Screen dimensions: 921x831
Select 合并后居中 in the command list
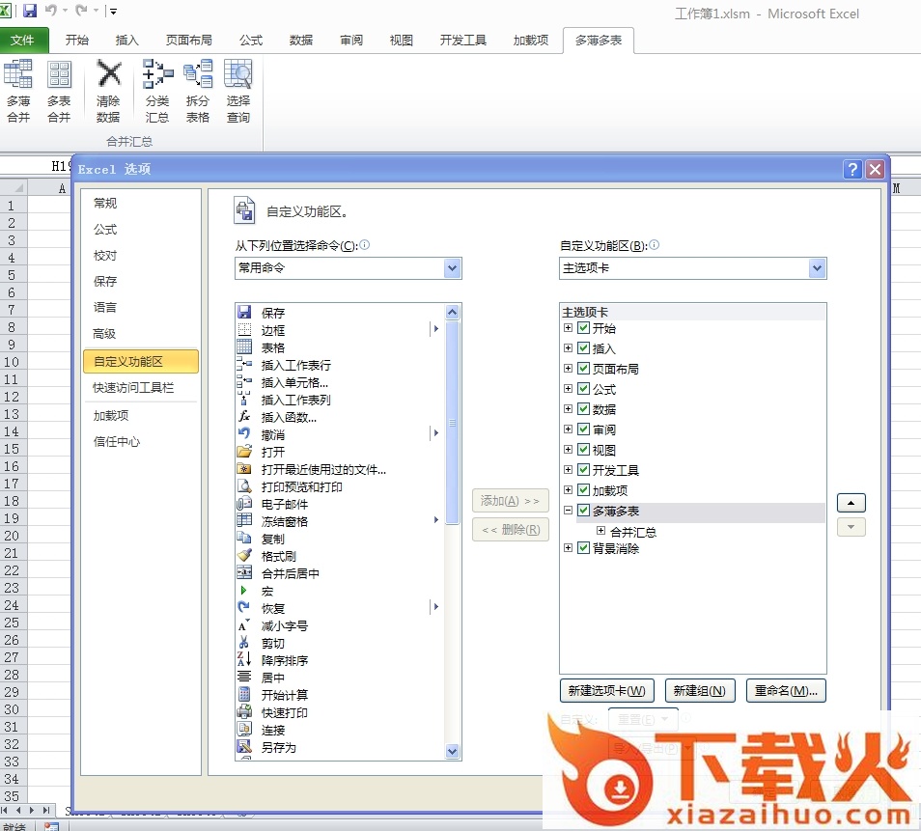[x=290, y=573]
